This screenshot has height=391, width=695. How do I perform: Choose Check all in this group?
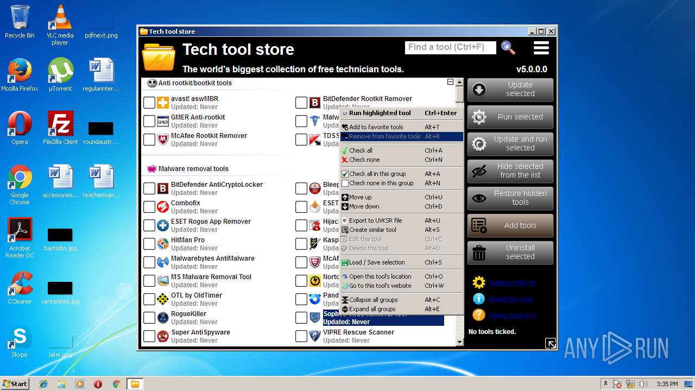402,174
